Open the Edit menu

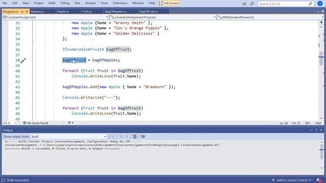(x=15, y=3)
